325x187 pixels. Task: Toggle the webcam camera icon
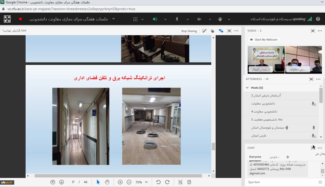[x=199, y=19]
